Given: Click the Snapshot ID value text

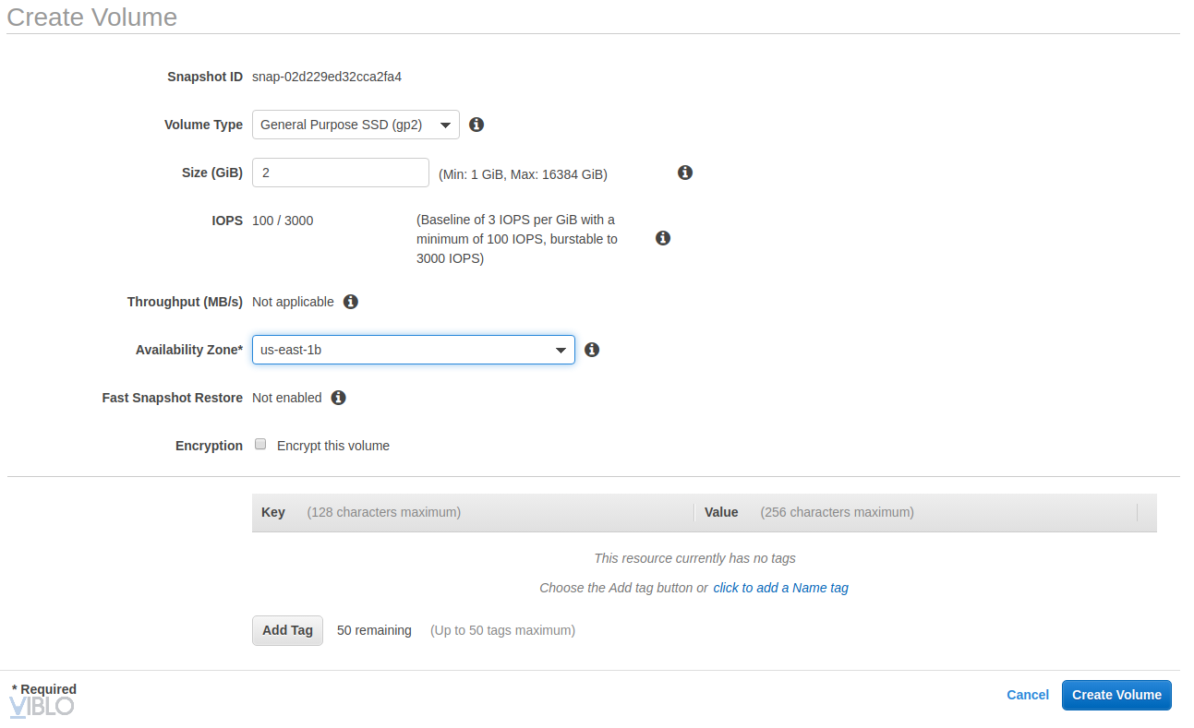Looking at the screenshot, I should [327, 77].
